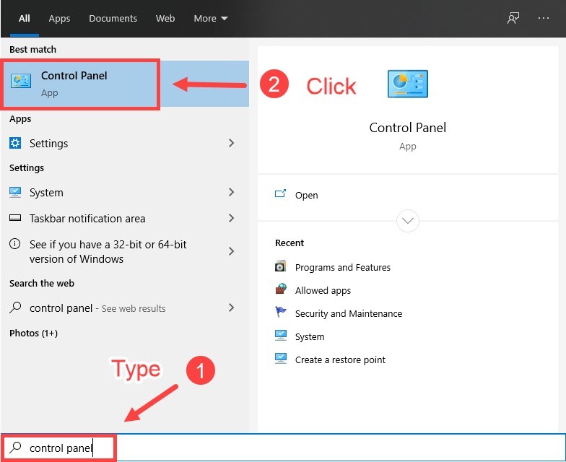
Task: Expand the System result arrow
Action: pyautogui.click(x=231, y=192)
